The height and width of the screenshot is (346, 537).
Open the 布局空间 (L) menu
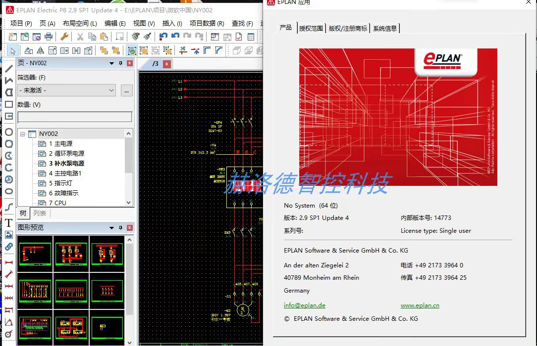click(x=80, y=23)
